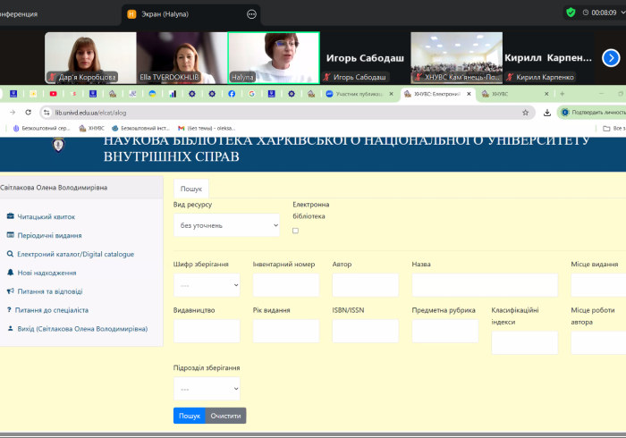Open the three-dot menu on Экран (Halyna)
This screenshot has width=626, height=438.
coord(251,14)
